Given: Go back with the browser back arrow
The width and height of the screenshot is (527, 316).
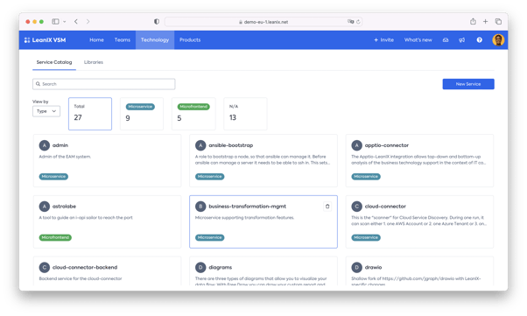Looking at the screenshot, I should click(x=76, y=22).
